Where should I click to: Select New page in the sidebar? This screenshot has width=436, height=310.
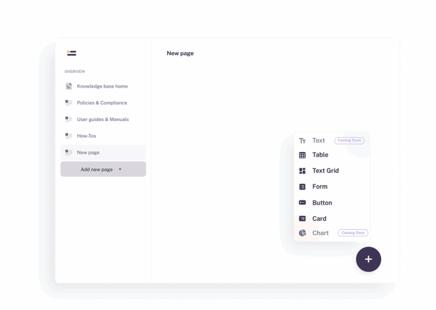(89, 152)
